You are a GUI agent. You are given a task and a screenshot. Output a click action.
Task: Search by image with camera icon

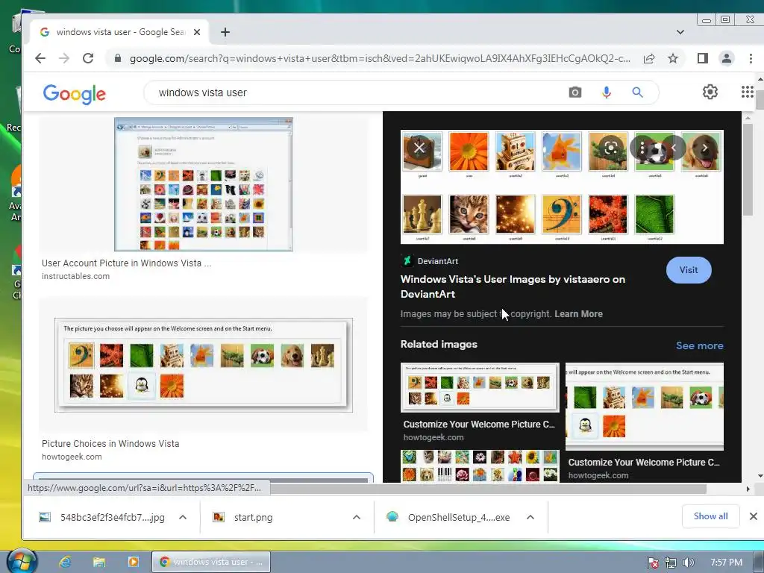tap(575, 92)
